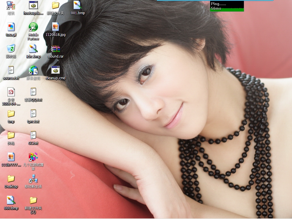The width and height of the screenshot is (292, 219).
Task: Select the 公告 2008-04 PDF file icon
Action: (x=11, y=92)
